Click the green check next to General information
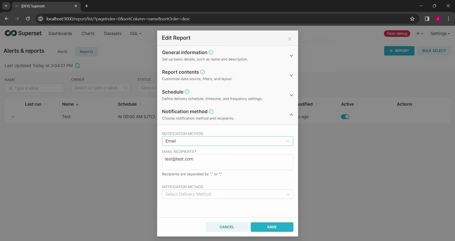This screenshot has height=241, width=455. pos(211,52)
